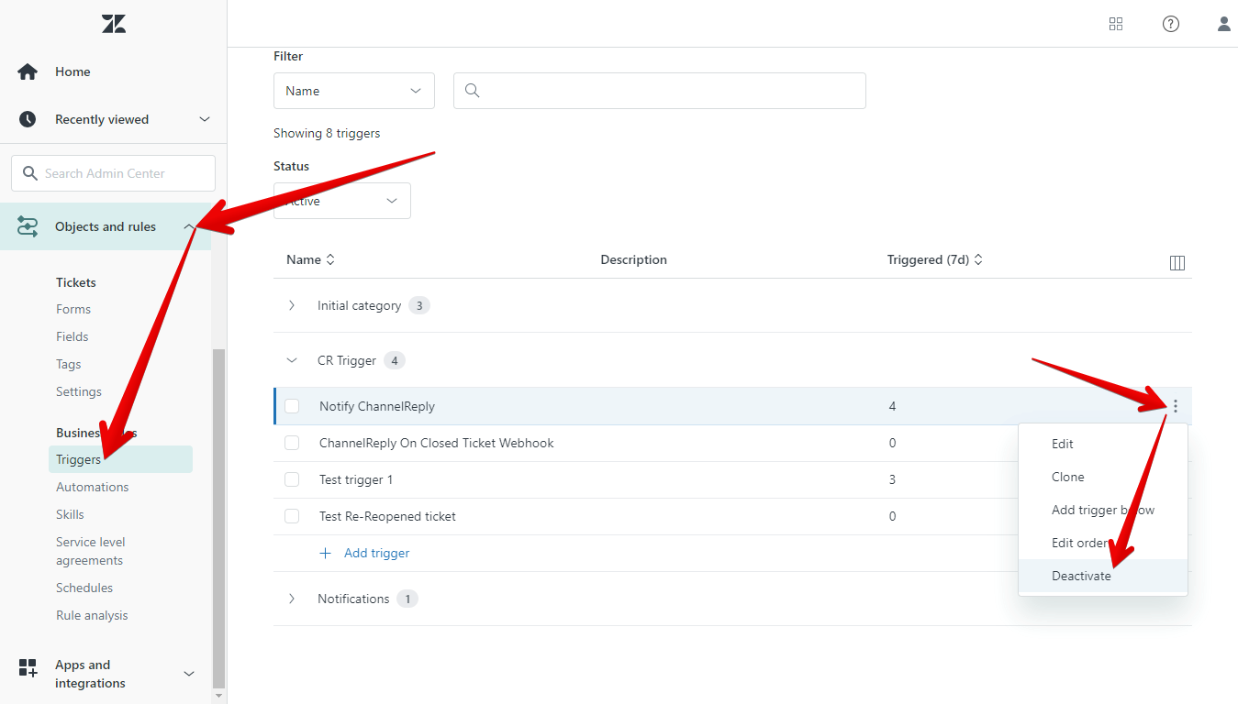Click the Test Re-Reopened ticket name
This screenshot has width=1238, height=704.
tap(387, 516)
